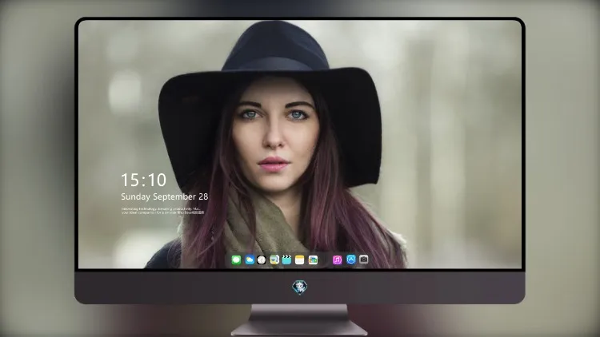This screenshot has height=337, width=600.
Task: Open the app beside the clock
Action: (274, 260)
